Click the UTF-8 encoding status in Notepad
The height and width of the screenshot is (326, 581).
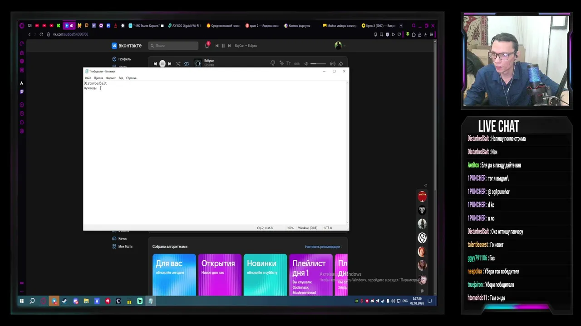328,228
